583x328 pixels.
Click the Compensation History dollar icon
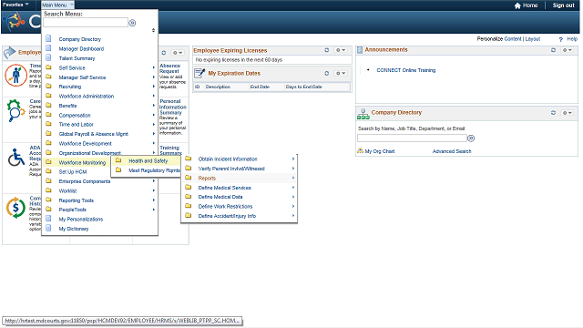click(x=15, y=208)
